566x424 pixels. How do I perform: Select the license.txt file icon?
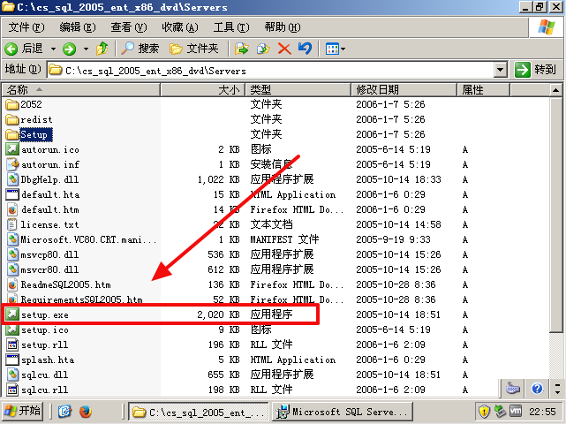point(11,224)
